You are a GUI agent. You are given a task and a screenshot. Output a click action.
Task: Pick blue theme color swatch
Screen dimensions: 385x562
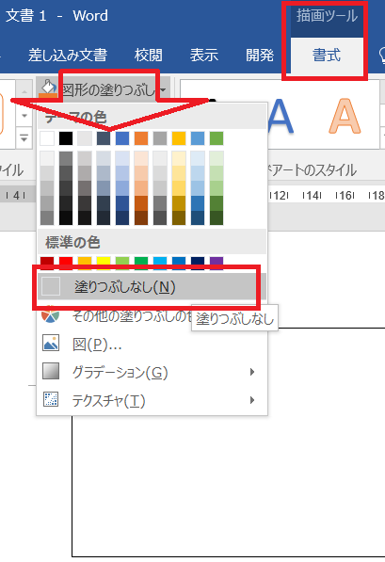coord(122,138)
